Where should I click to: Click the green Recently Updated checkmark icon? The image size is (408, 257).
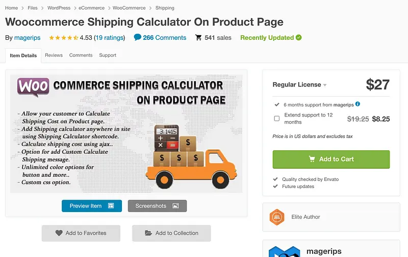[298, 37]
